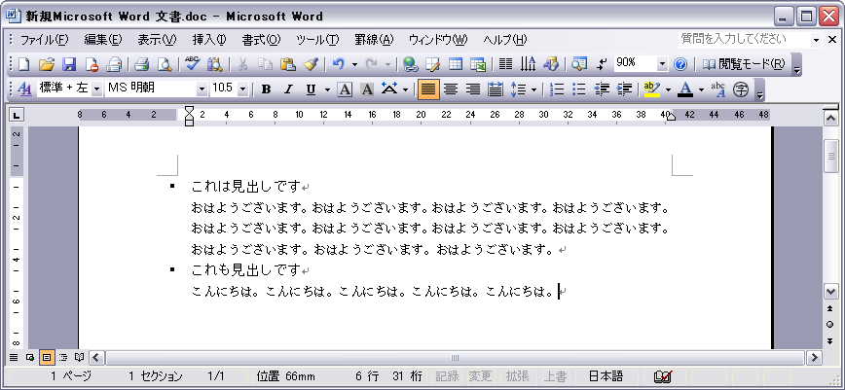Click the Print icon
The width and height of the screenshot is (845, 390).
pyautogui.click(x=141, y=64)
